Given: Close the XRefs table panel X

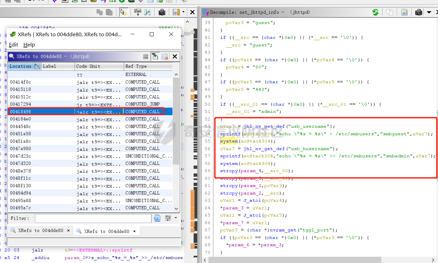Looking at the screenshot, I should (175, 57).
